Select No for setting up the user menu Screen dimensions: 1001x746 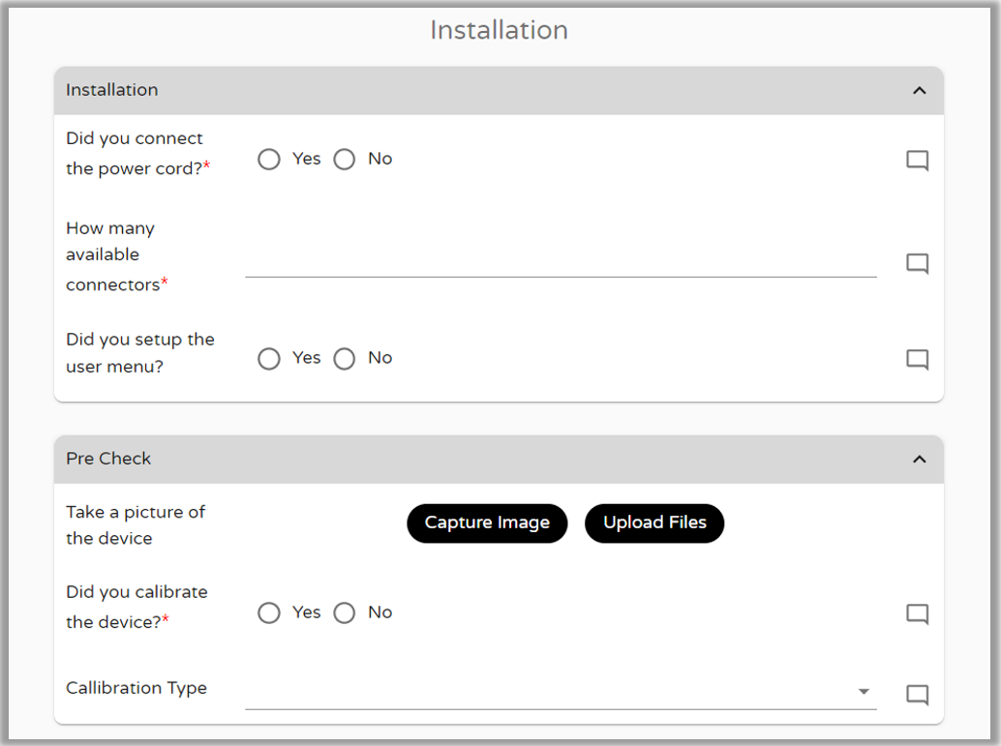(x=344, y=358)
